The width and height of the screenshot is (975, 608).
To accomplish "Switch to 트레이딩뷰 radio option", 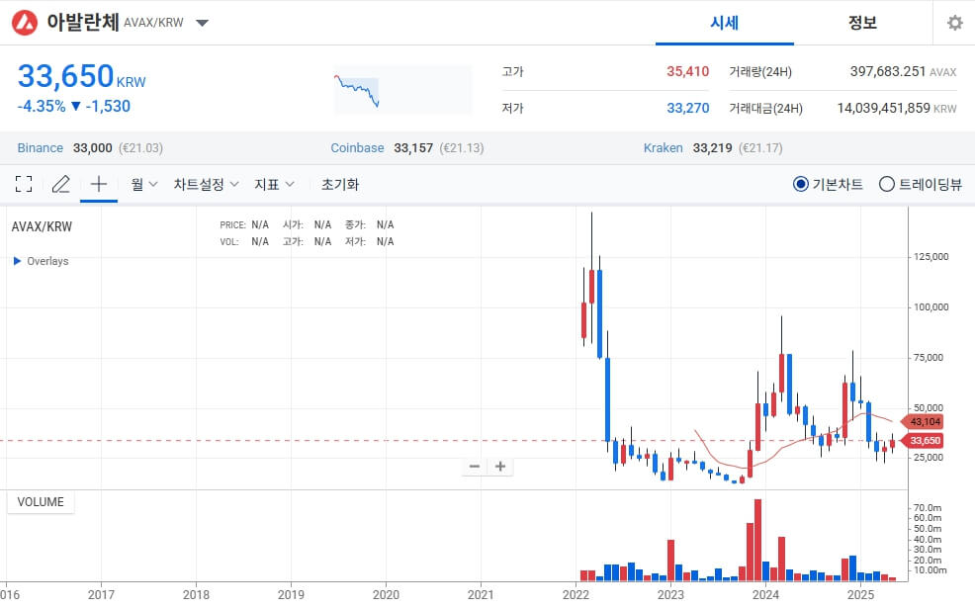I will coord(887,184).
